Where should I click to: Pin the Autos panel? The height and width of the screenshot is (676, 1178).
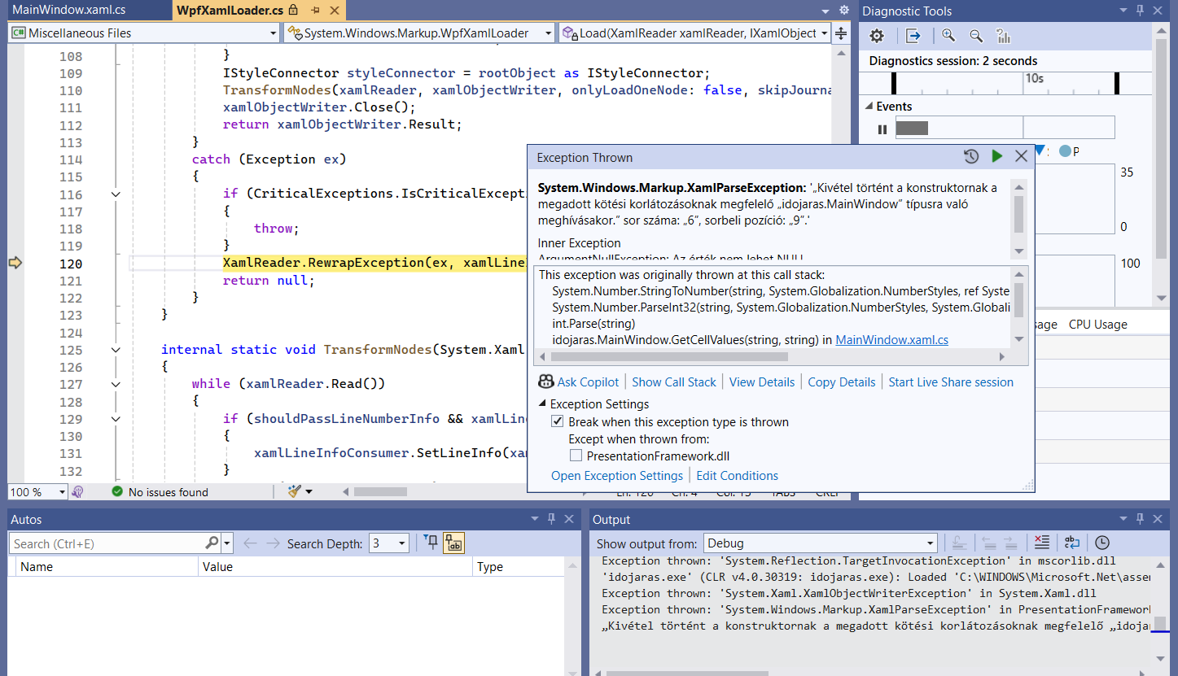click(x=551, y=519)
